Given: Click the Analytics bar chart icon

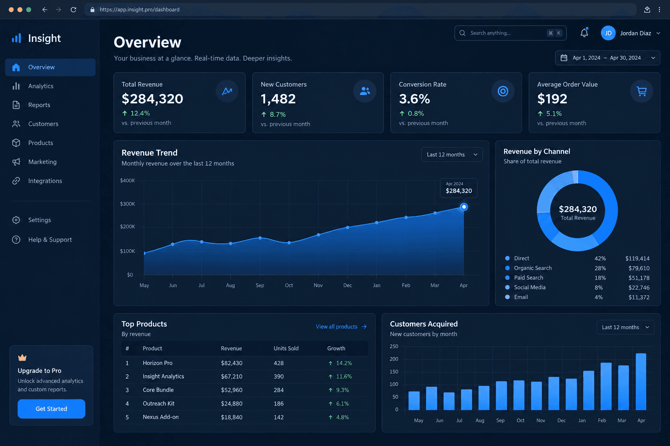Looking at the screenshot, I should point(16,86).
